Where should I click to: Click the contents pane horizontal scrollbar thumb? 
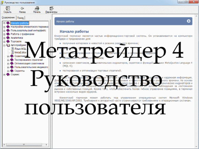(x=24, y=145)
